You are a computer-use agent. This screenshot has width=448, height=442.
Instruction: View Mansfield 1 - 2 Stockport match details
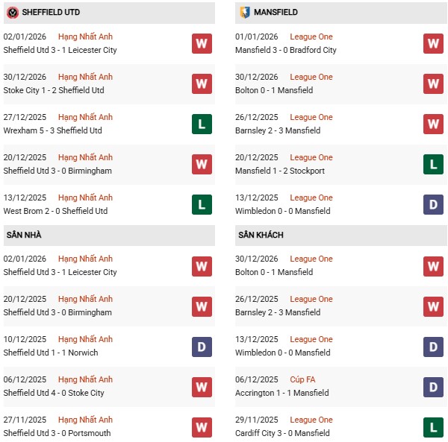point(280,171)
